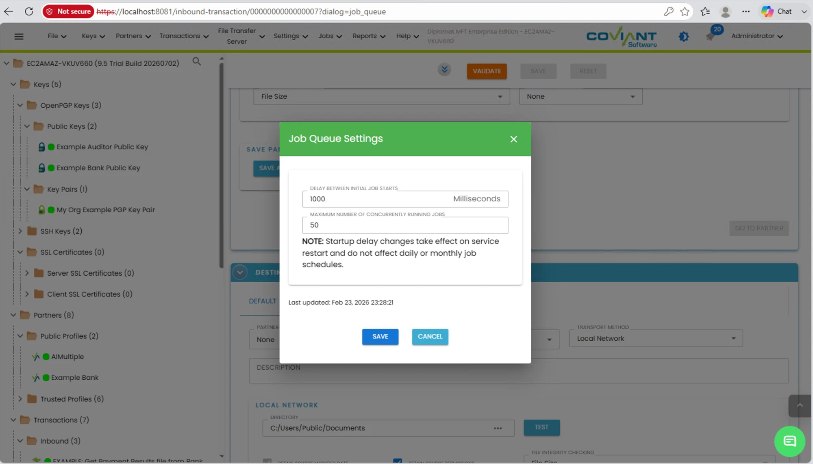Click the Trusted Profiles folder icon
Viewport: 813px width, 464px height.
point(32,399)
